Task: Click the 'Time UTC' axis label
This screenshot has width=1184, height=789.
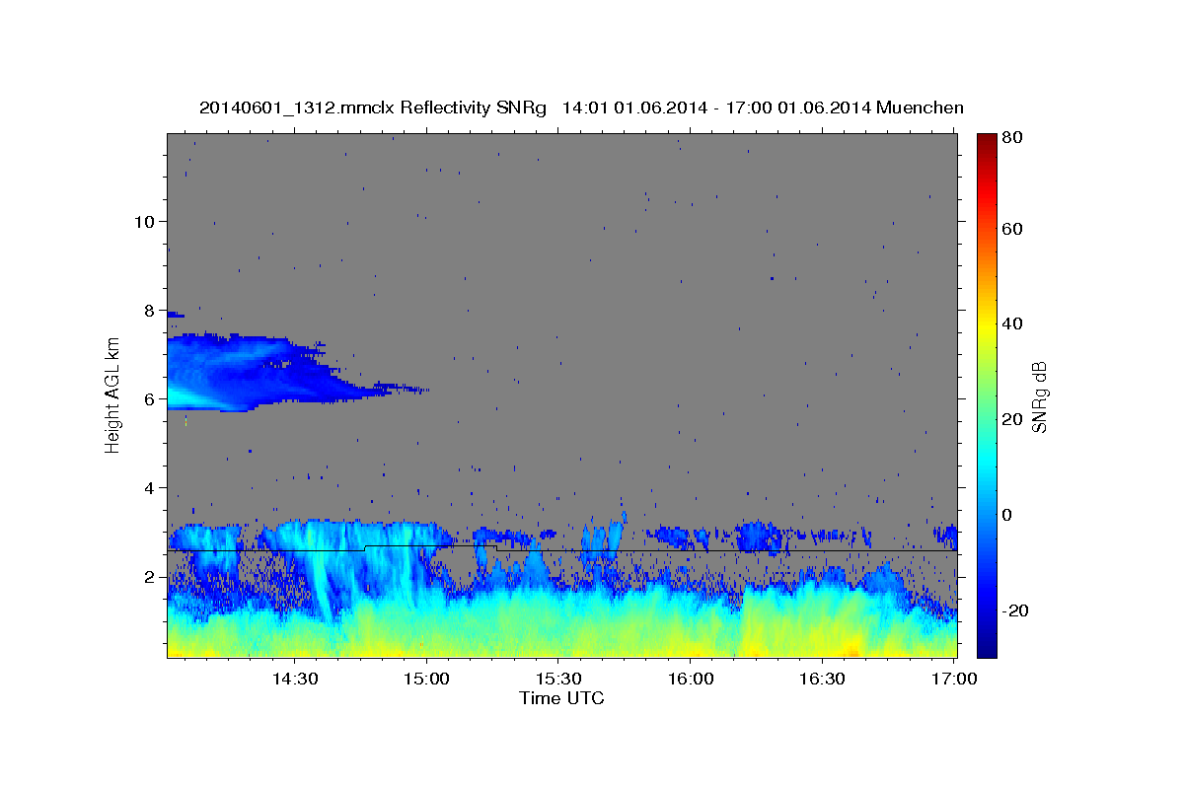Action: (x=561, y=698)
